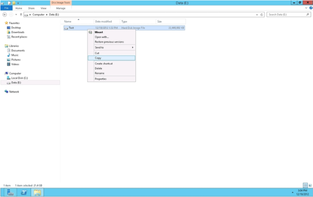Image resolution: width=313 pixels, height=197 pixels.
Task: Sort files by the Type column
Action: coord(124,22)
